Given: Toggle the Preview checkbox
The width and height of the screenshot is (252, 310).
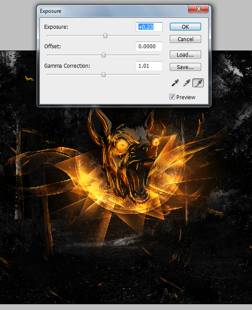Looking at the screenshot, I should coord(172,97).
